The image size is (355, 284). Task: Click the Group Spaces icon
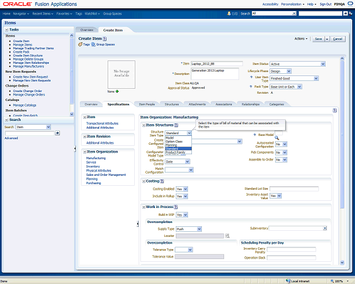(94, 44)
